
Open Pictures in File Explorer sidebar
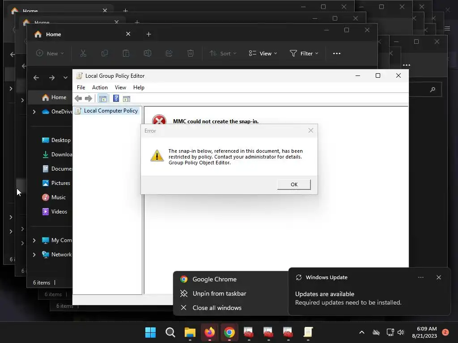[56, 183]
